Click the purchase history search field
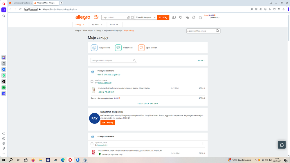 click(x=112, y=61)
